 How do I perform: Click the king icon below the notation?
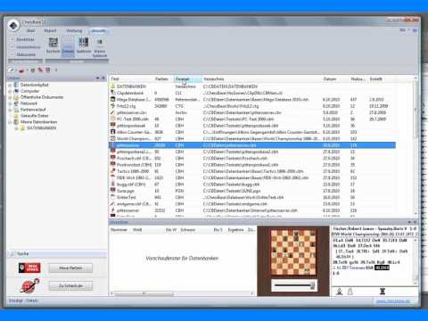click(x=339, y=292)
